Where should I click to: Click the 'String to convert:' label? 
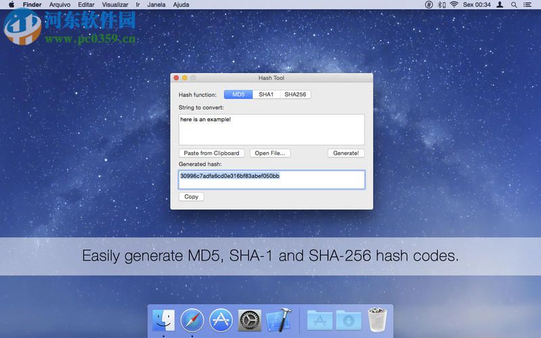pos(201,107)
